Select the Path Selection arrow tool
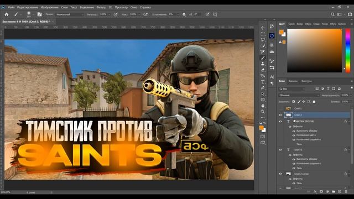Viewport: 354px width, 199px height. [263, 93]
